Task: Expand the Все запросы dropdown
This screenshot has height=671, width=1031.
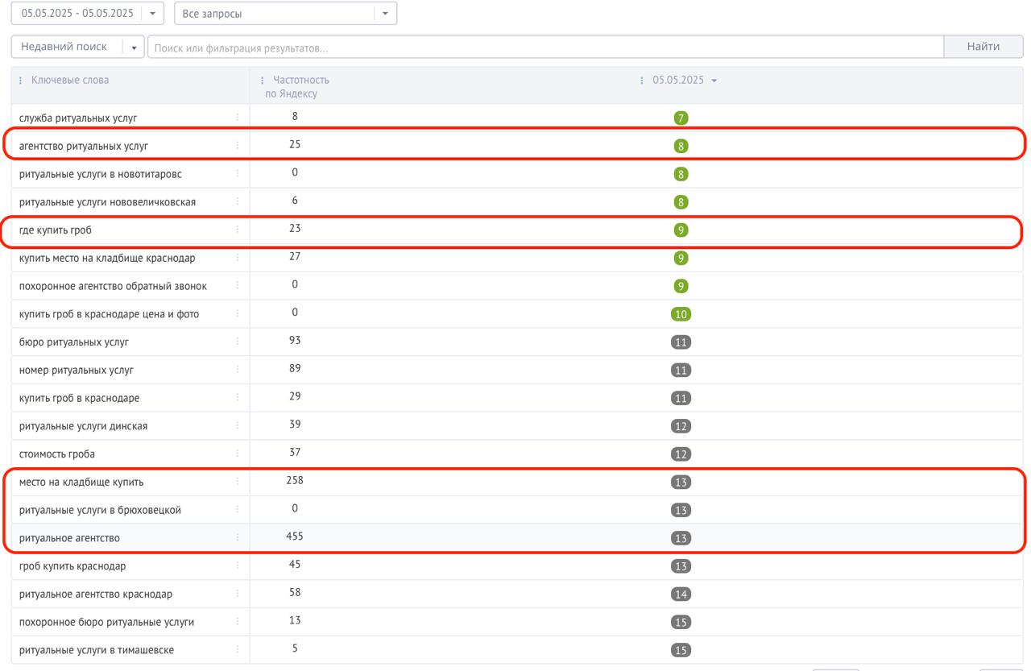Action: pyautogui.click(x=385, y=14)
